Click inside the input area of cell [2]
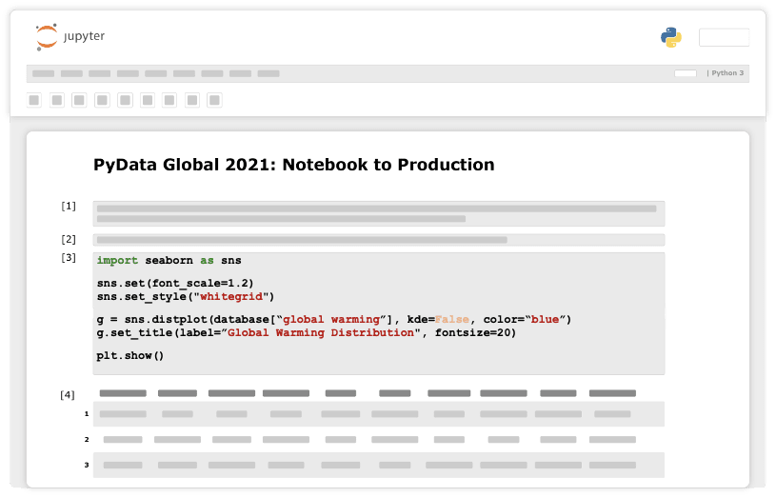776x497 pixels. point(379,240)
